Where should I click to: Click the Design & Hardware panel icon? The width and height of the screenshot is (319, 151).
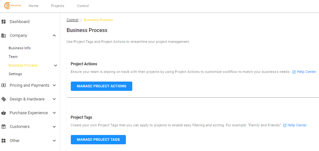[4, 99]
